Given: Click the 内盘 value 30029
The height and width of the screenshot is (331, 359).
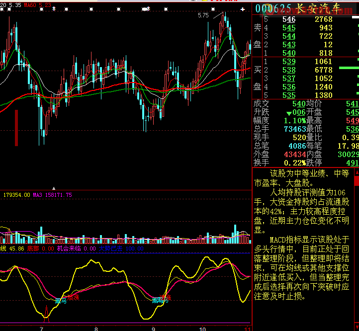Looking at the screenshot, I should 348,155.
